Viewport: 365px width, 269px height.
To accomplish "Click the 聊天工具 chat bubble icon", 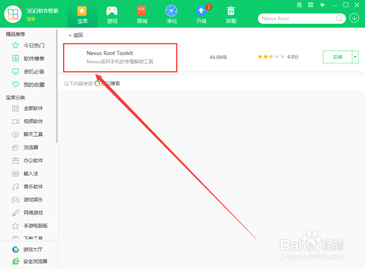I will click(15, 134).
